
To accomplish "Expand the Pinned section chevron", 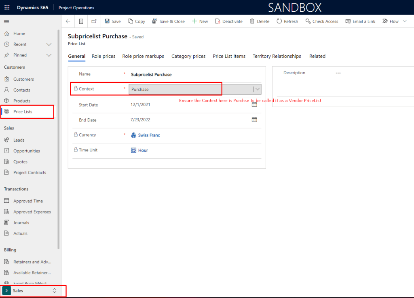I will (49, 55).
